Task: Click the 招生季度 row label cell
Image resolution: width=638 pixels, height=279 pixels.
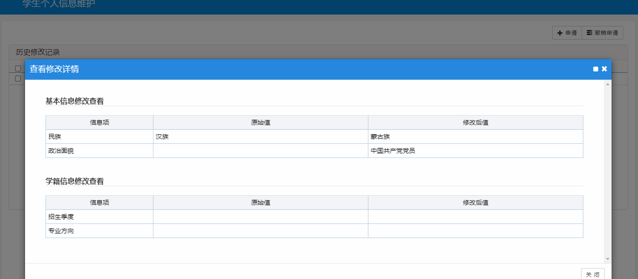Action: coord(99,217)
